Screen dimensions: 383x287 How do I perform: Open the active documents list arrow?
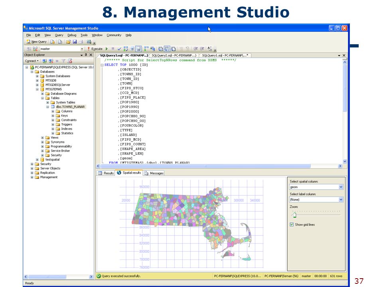click(x=339, y=55)
